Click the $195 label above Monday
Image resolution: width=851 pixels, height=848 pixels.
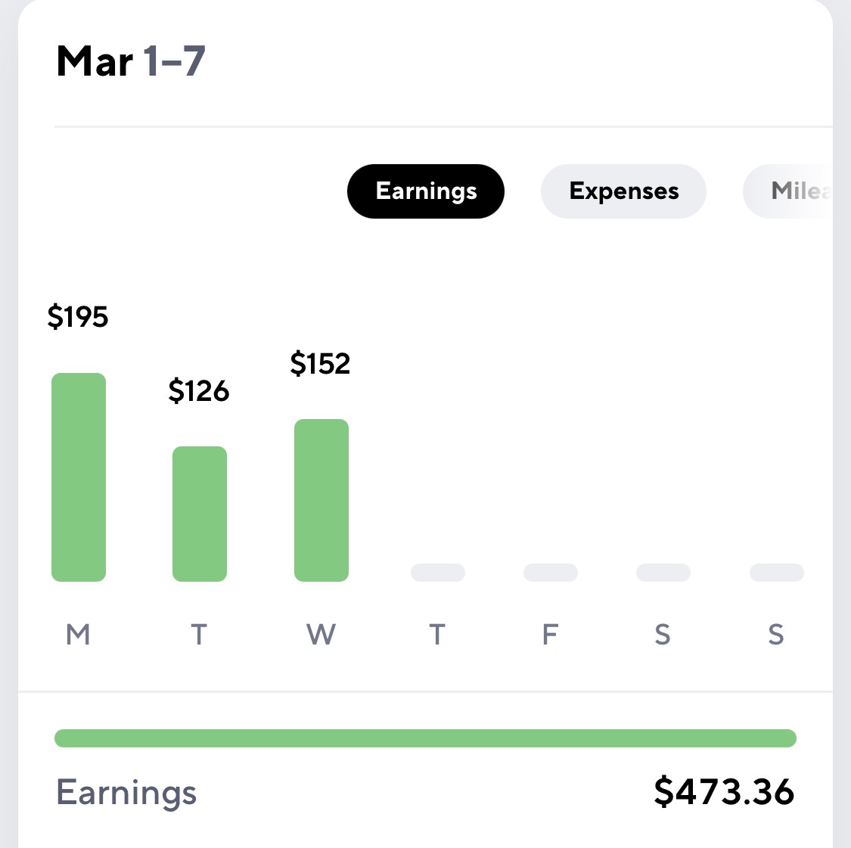click(x=78, y=316)
